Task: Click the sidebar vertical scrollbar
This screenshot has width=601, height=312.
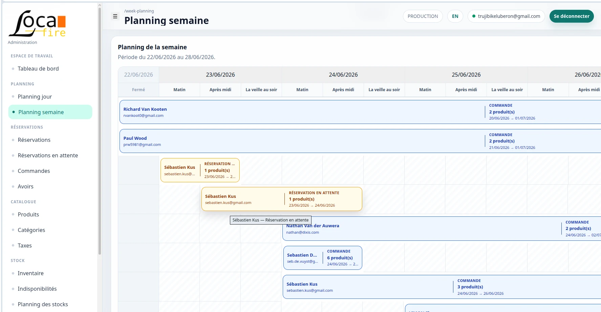Action: point(100,132)
